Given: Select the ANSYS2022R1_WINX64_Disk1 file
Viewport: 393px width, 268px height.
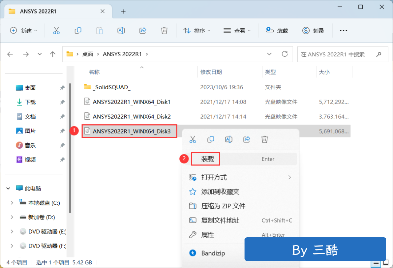Looking at the screenshot, I should pyautogui.click(x=131, y=102).
